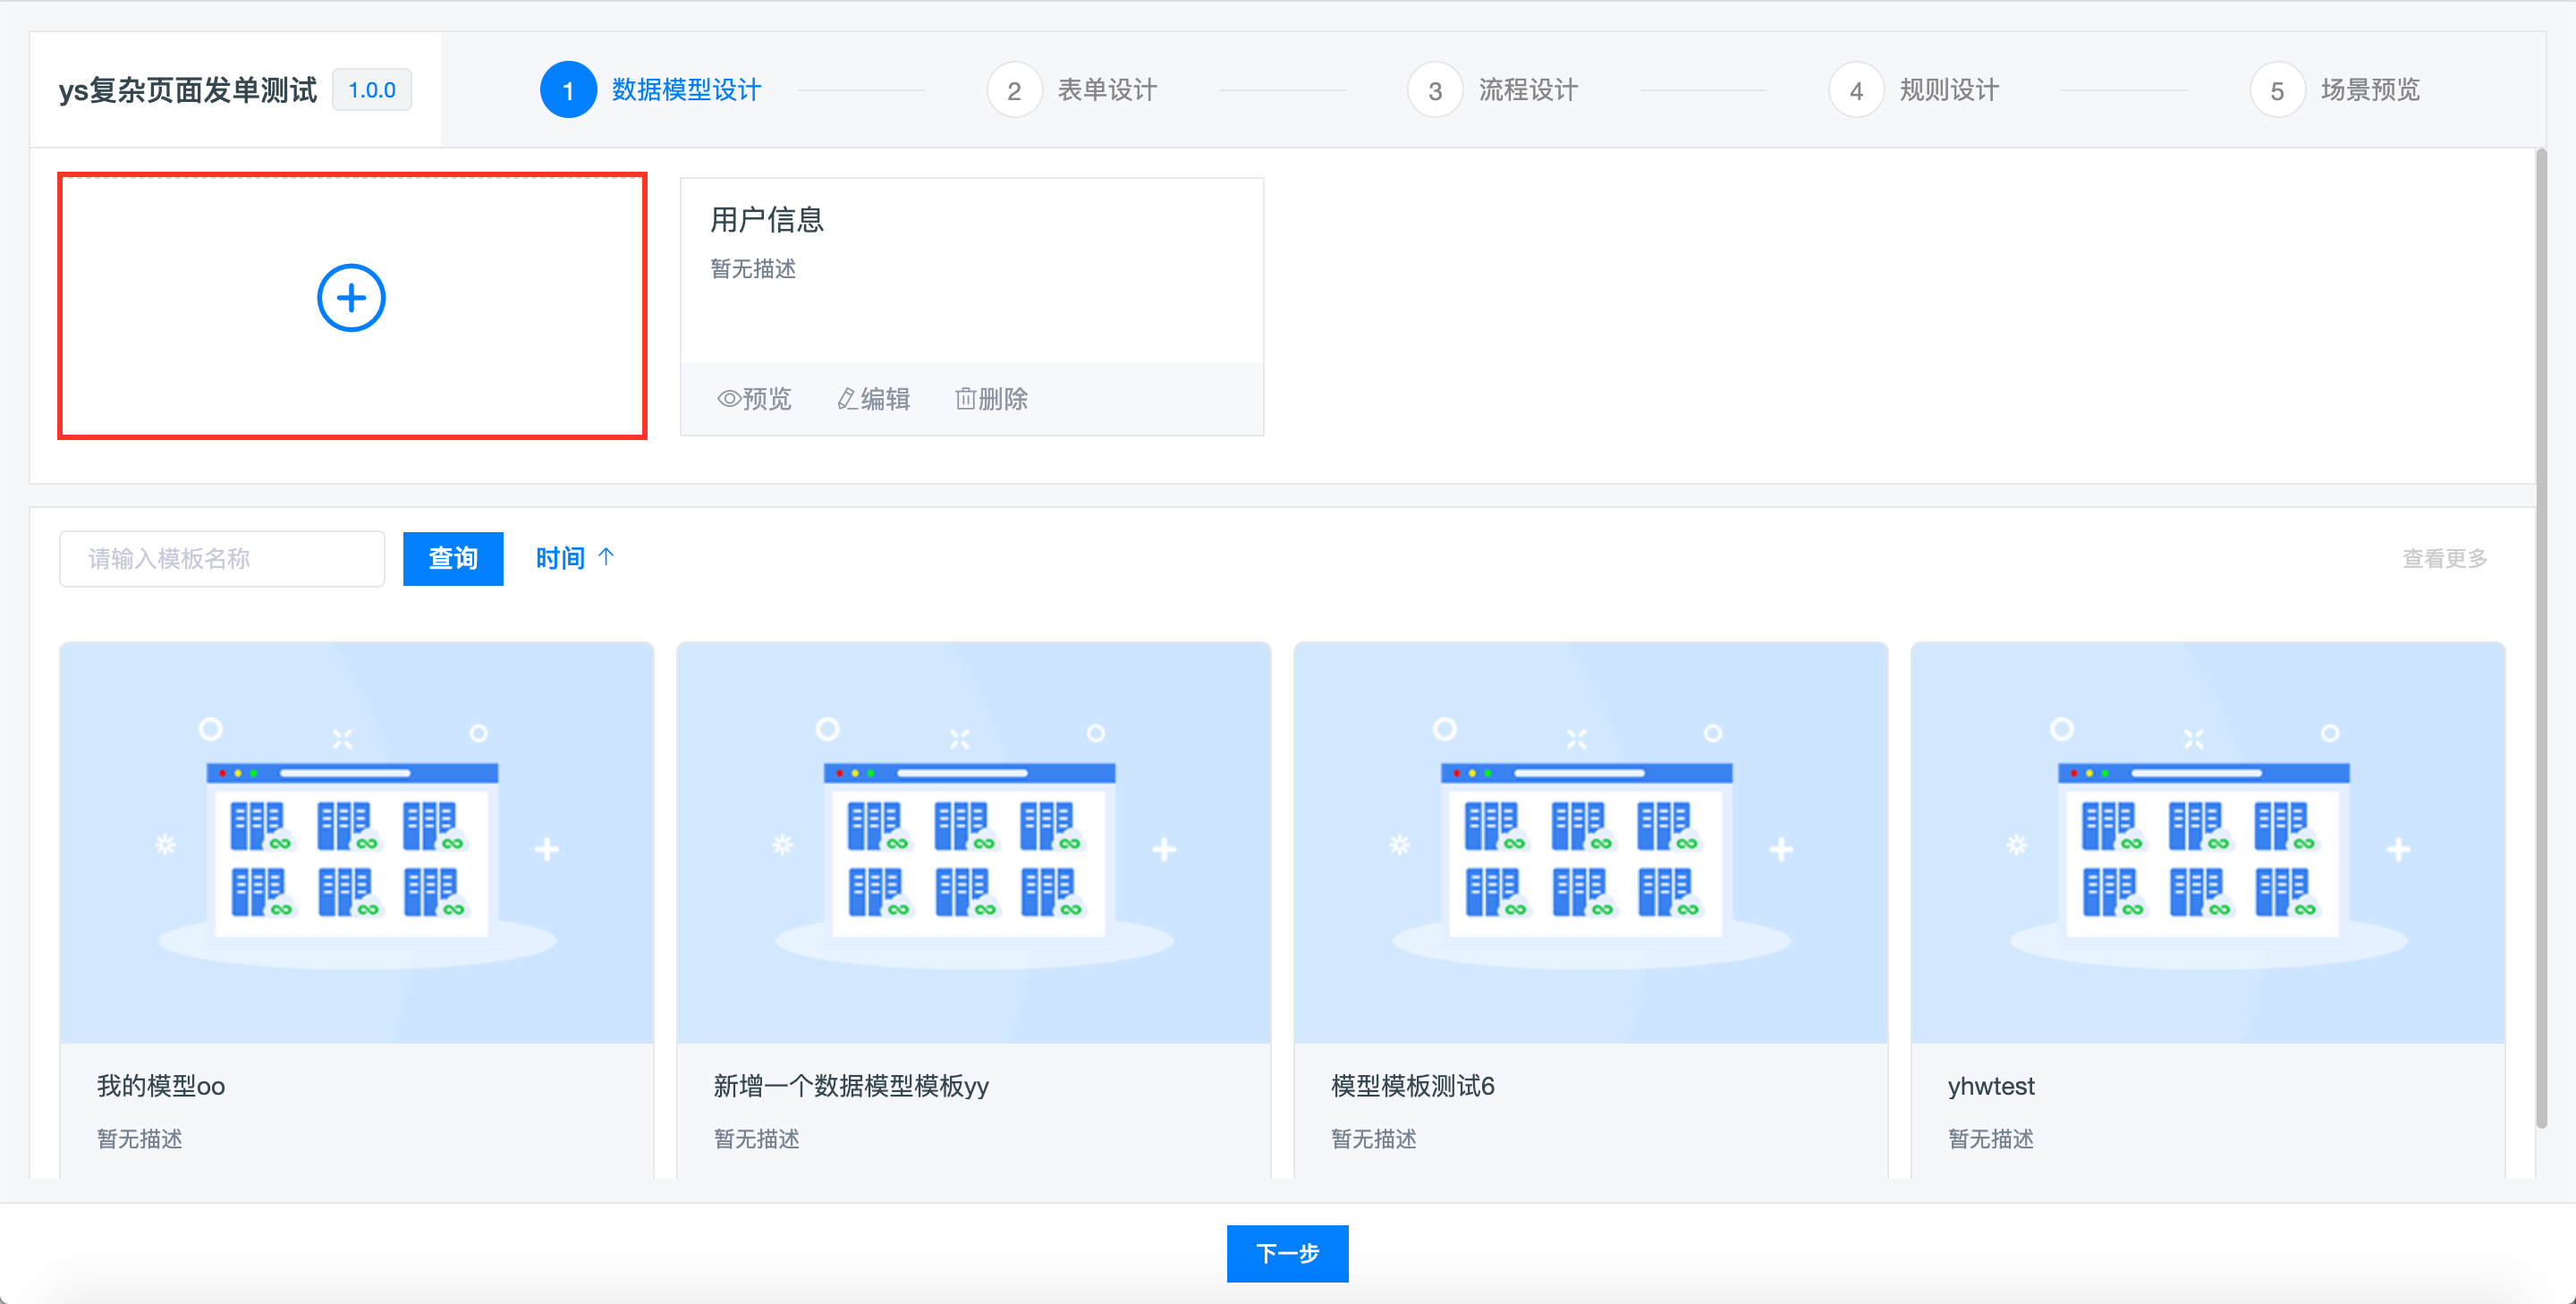This screenshot has width=2576, height=1304.
Task: Select the yhwtest template thumbnail
Action: coord(2207,842)
